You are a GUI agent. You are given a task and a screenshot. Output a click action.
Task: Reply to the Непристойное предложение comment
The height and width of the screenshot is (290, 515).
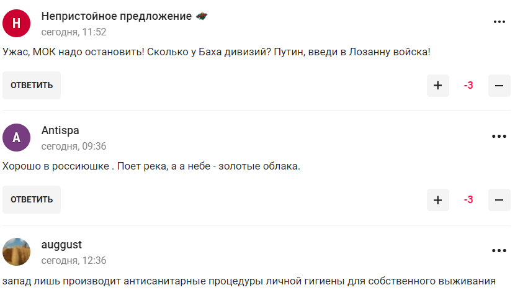coord(32,86)
